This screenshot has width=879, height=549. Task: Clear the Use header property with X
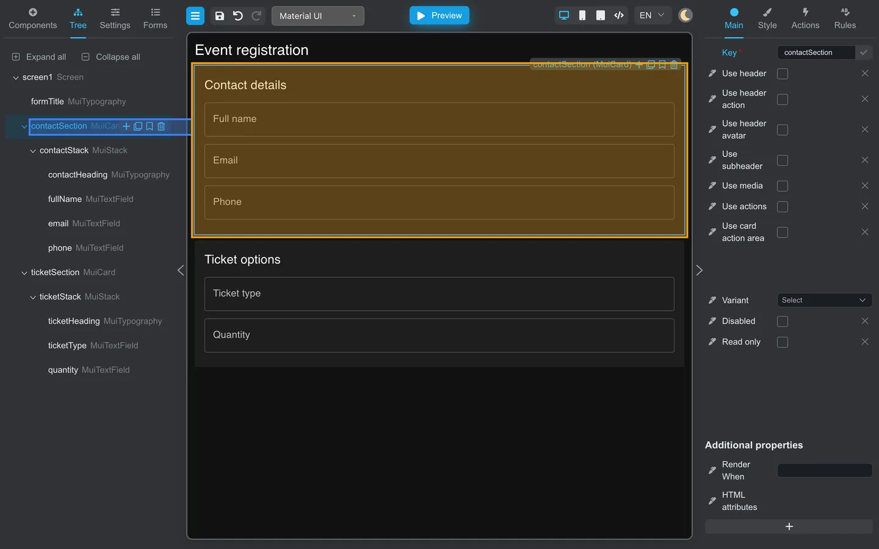click(x=865, y=73)
